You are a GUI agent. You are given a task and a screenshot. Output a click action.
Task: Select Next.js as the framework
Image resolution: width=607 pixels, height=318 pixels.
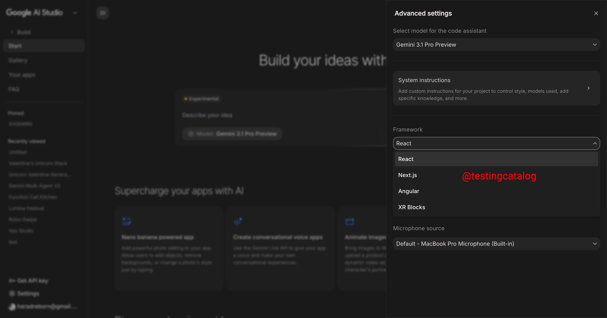[x=407, y=175]
